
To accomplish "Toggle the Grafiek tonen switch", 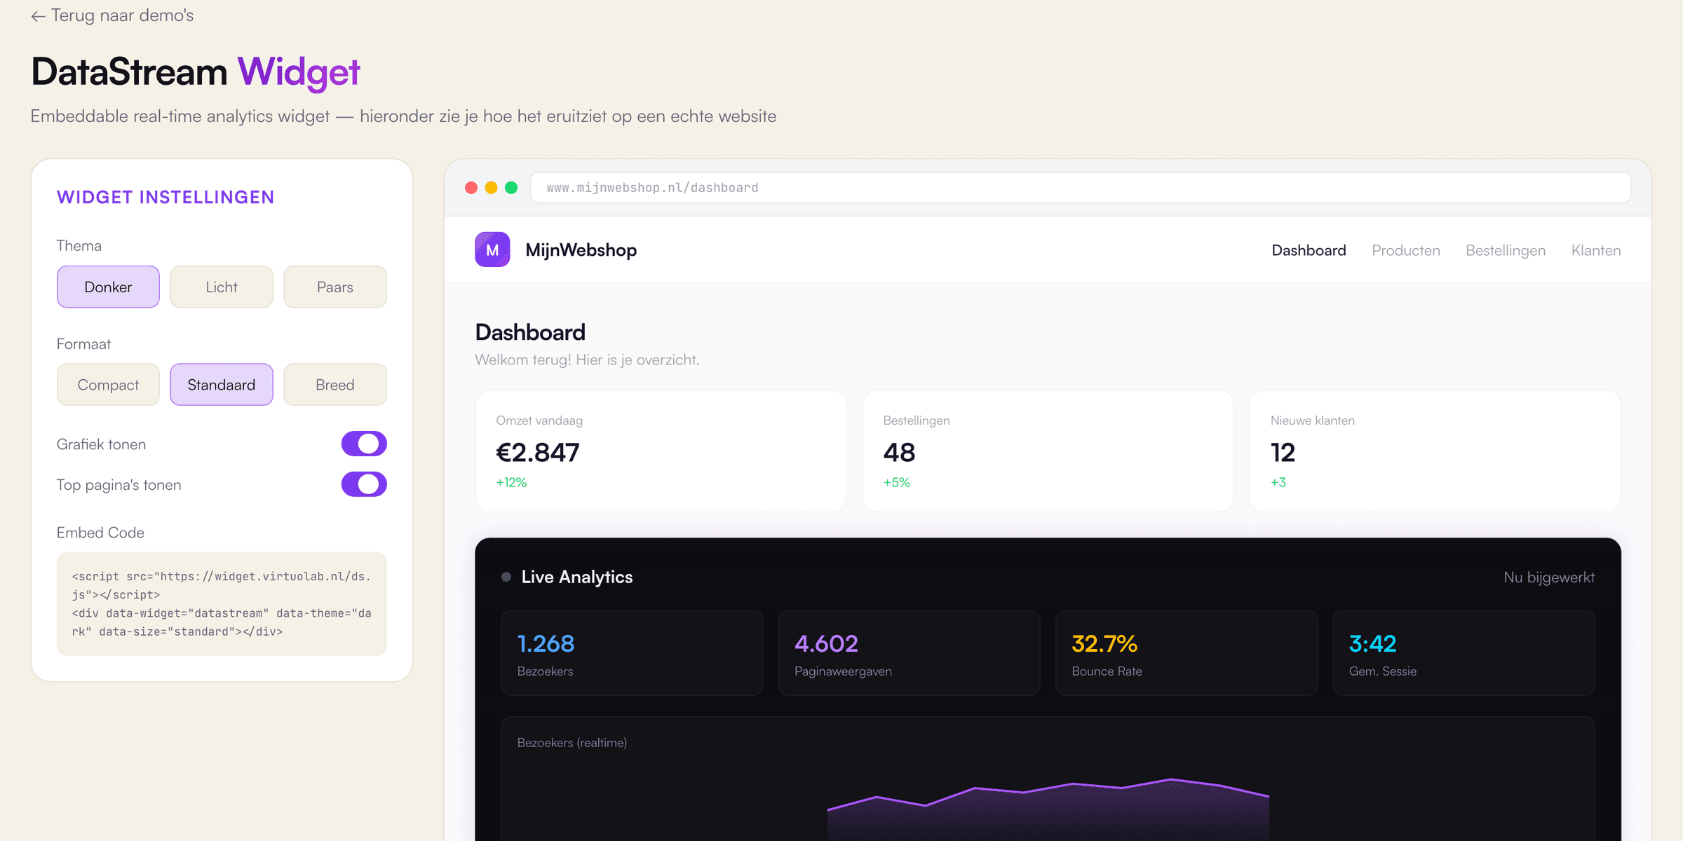I will click(364, 444).
